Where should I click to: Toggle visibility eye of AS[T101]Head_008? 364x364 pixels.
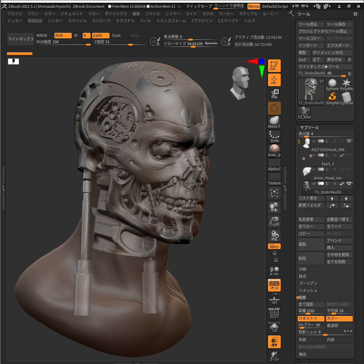coord(350,141)
